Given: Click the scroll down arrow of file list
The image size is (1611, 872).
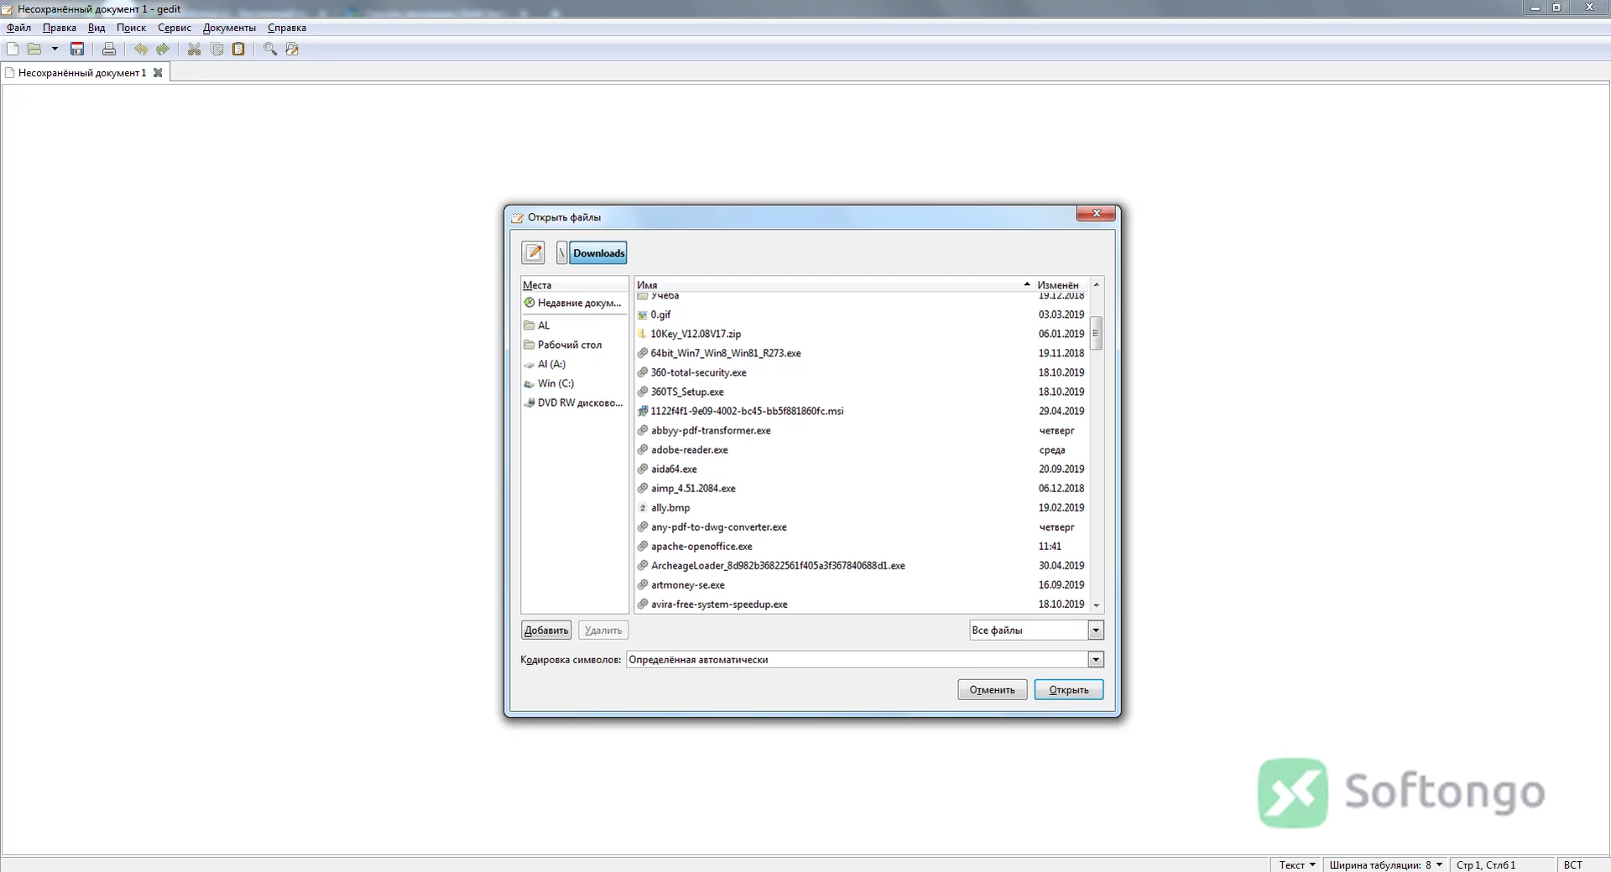Looking at the screenshot, I should click(1096, 605).
